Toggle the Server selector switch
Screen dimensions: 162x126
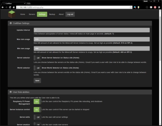(x=37, y=58)
